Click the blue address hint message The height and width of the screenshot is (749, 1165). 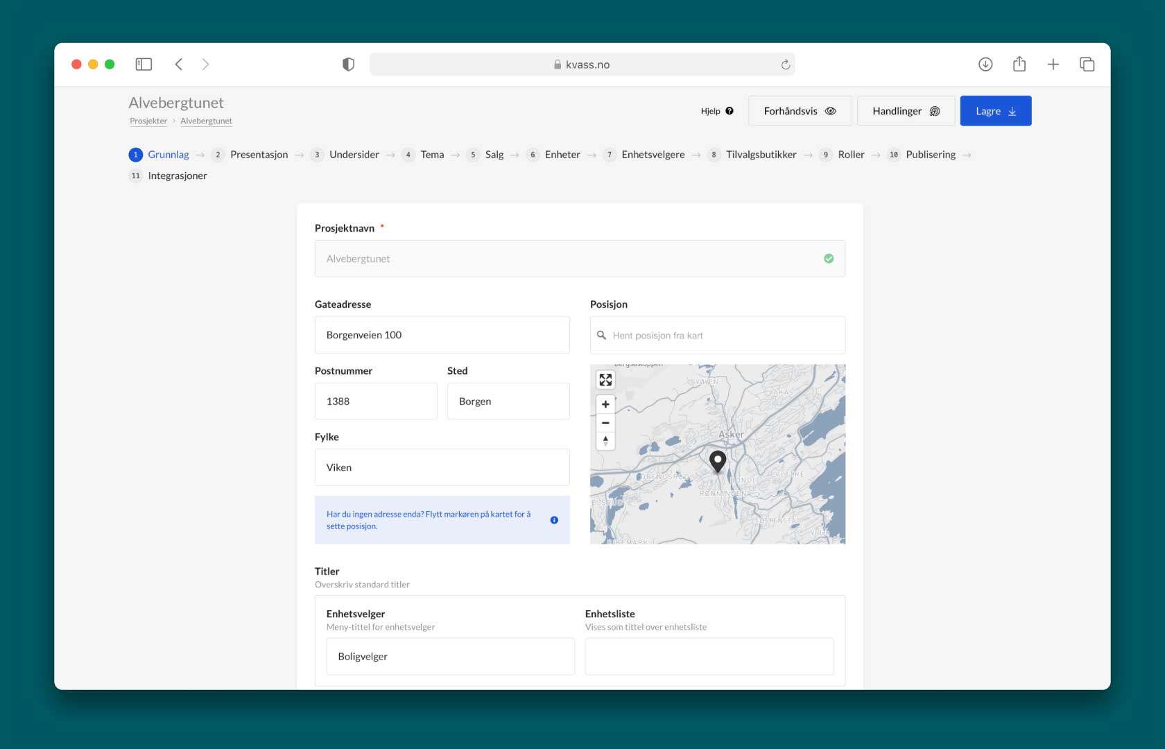tap(442, 520)
